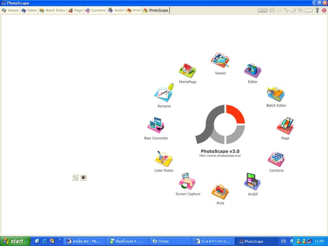Launch the Raw Converter tool

[x=156, y=125]
